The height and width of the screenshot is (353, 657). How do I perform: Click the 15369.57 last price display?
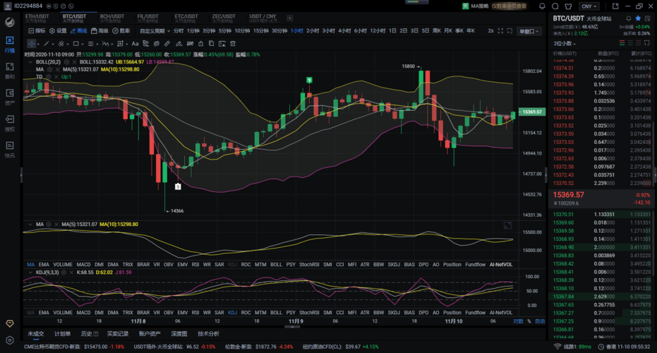(x=568, y=195)
